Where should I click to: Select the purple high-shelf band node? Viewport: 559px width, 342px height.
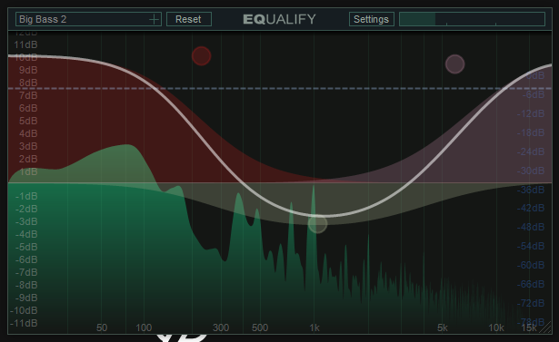(x=454, y=64)
